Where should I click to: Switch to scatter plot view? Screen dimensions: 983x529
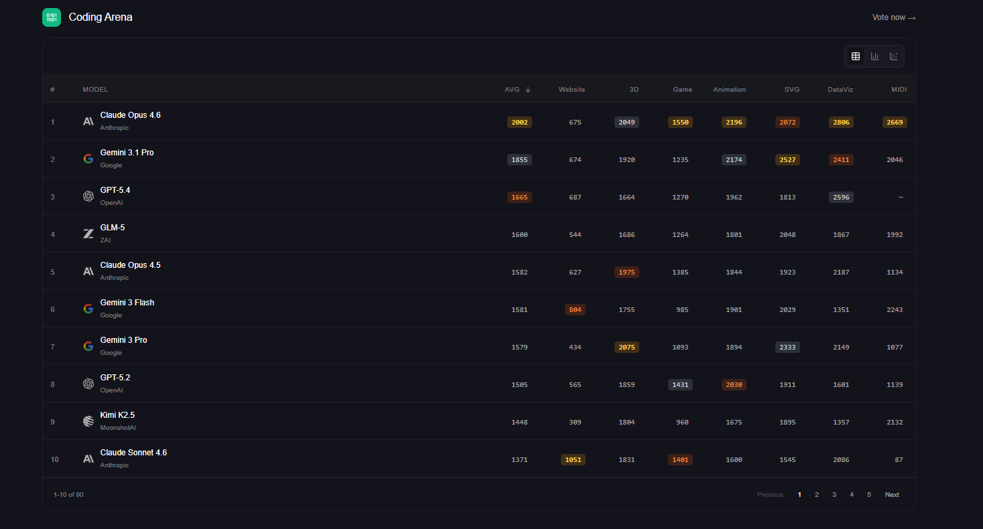(x=893, y=56)
